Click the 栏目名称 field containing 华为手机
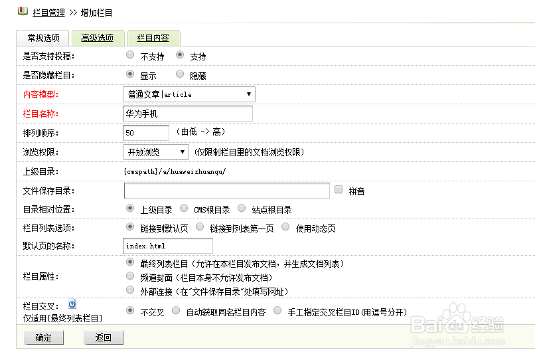The image size is (535, 360). pyautogui.click(x=188, y=114)
